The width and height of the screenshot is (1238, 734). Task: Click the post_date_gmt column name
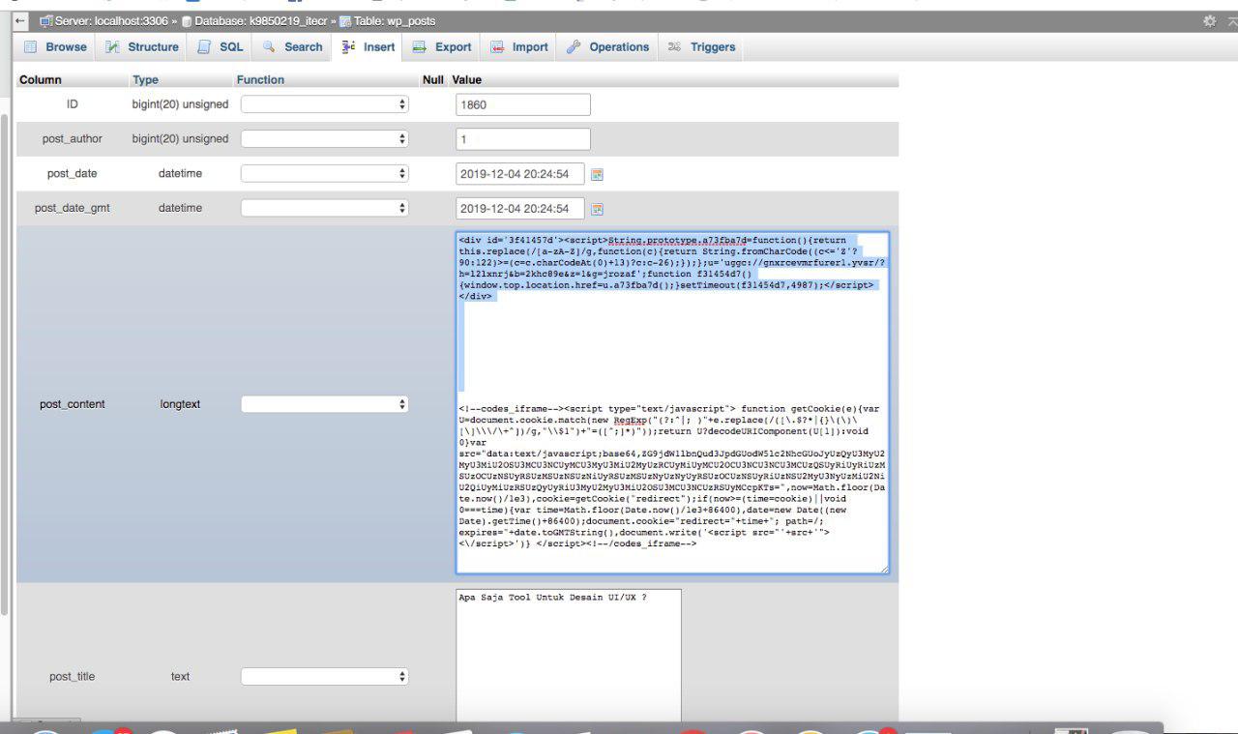click(x=73, y=208)
